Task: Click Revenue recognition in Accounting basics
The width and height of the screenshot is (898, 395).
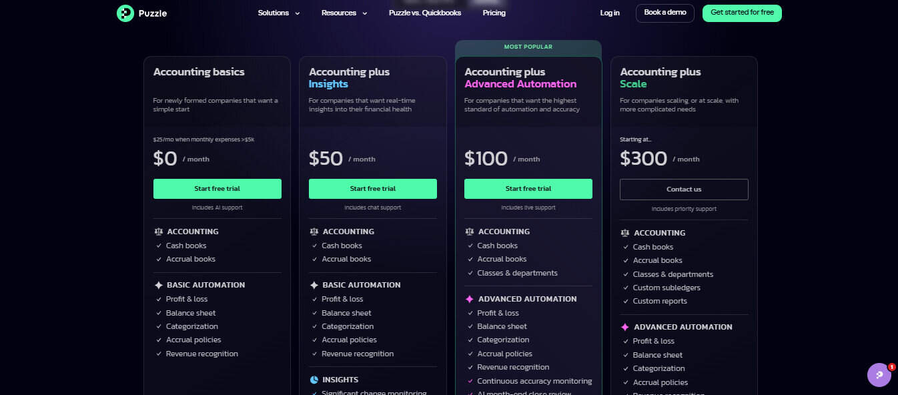Action: tap(202, 354)
